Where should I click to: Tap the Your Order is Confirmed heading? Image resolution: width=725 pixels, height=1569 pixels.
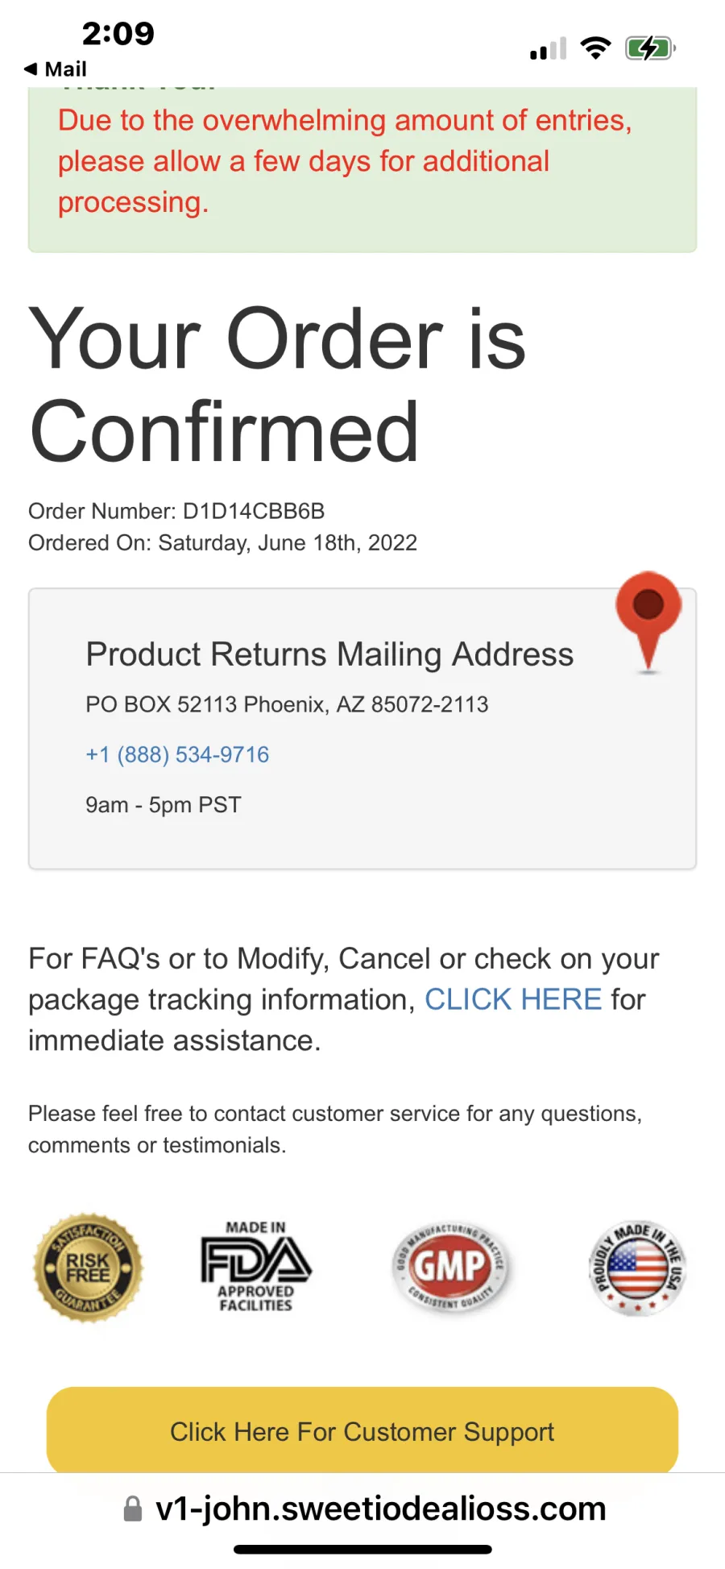(x=277, y=385)
